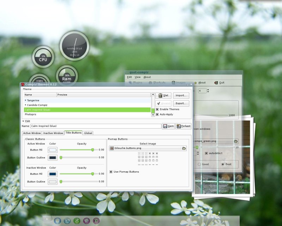Open About menu in gset-compiz menu bar

(x=147, y=77)
